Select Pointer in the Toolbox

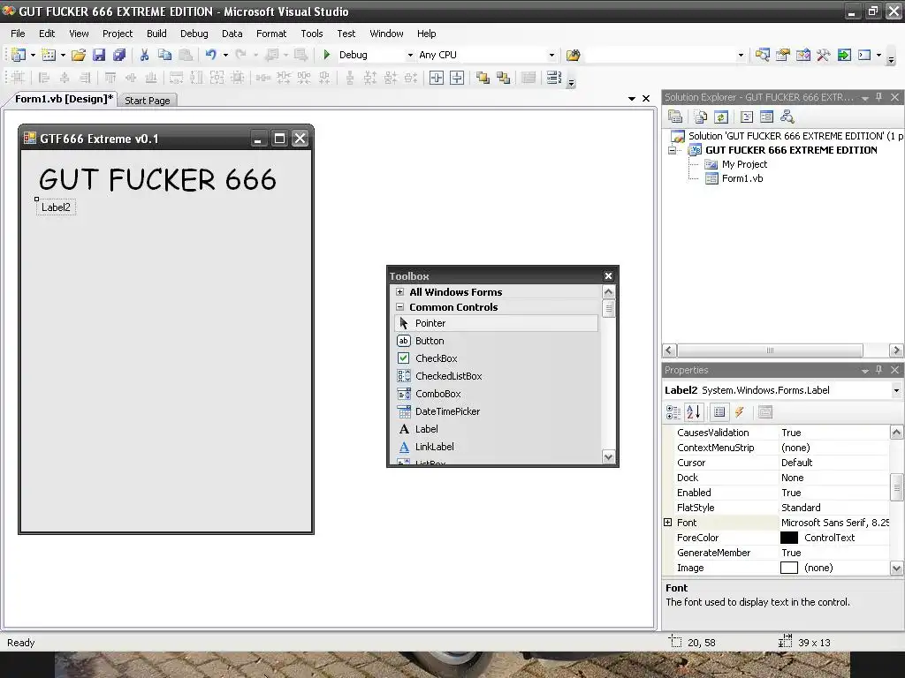497,323
